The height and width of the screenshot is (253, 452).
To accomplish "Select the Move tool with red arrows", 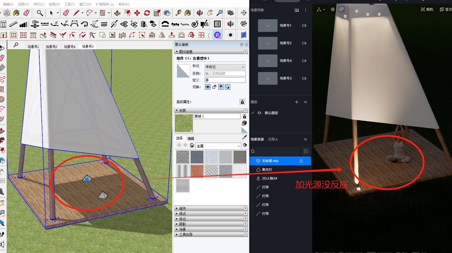I will pyautogui.click(x=137, y=13).
